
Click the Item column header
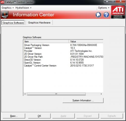tap(46, 42)
